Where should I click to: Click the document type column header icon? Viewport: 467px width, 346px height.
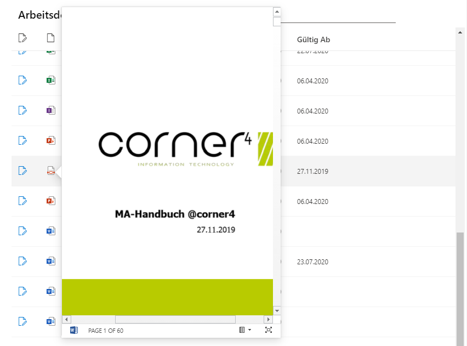(x=50, y=38)
